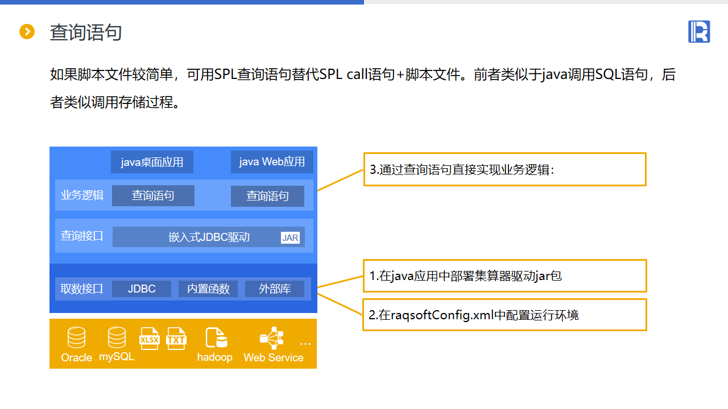Screen dimensions: 728x409
Task: Click the hadoop label text
Action: pos(215,357)
